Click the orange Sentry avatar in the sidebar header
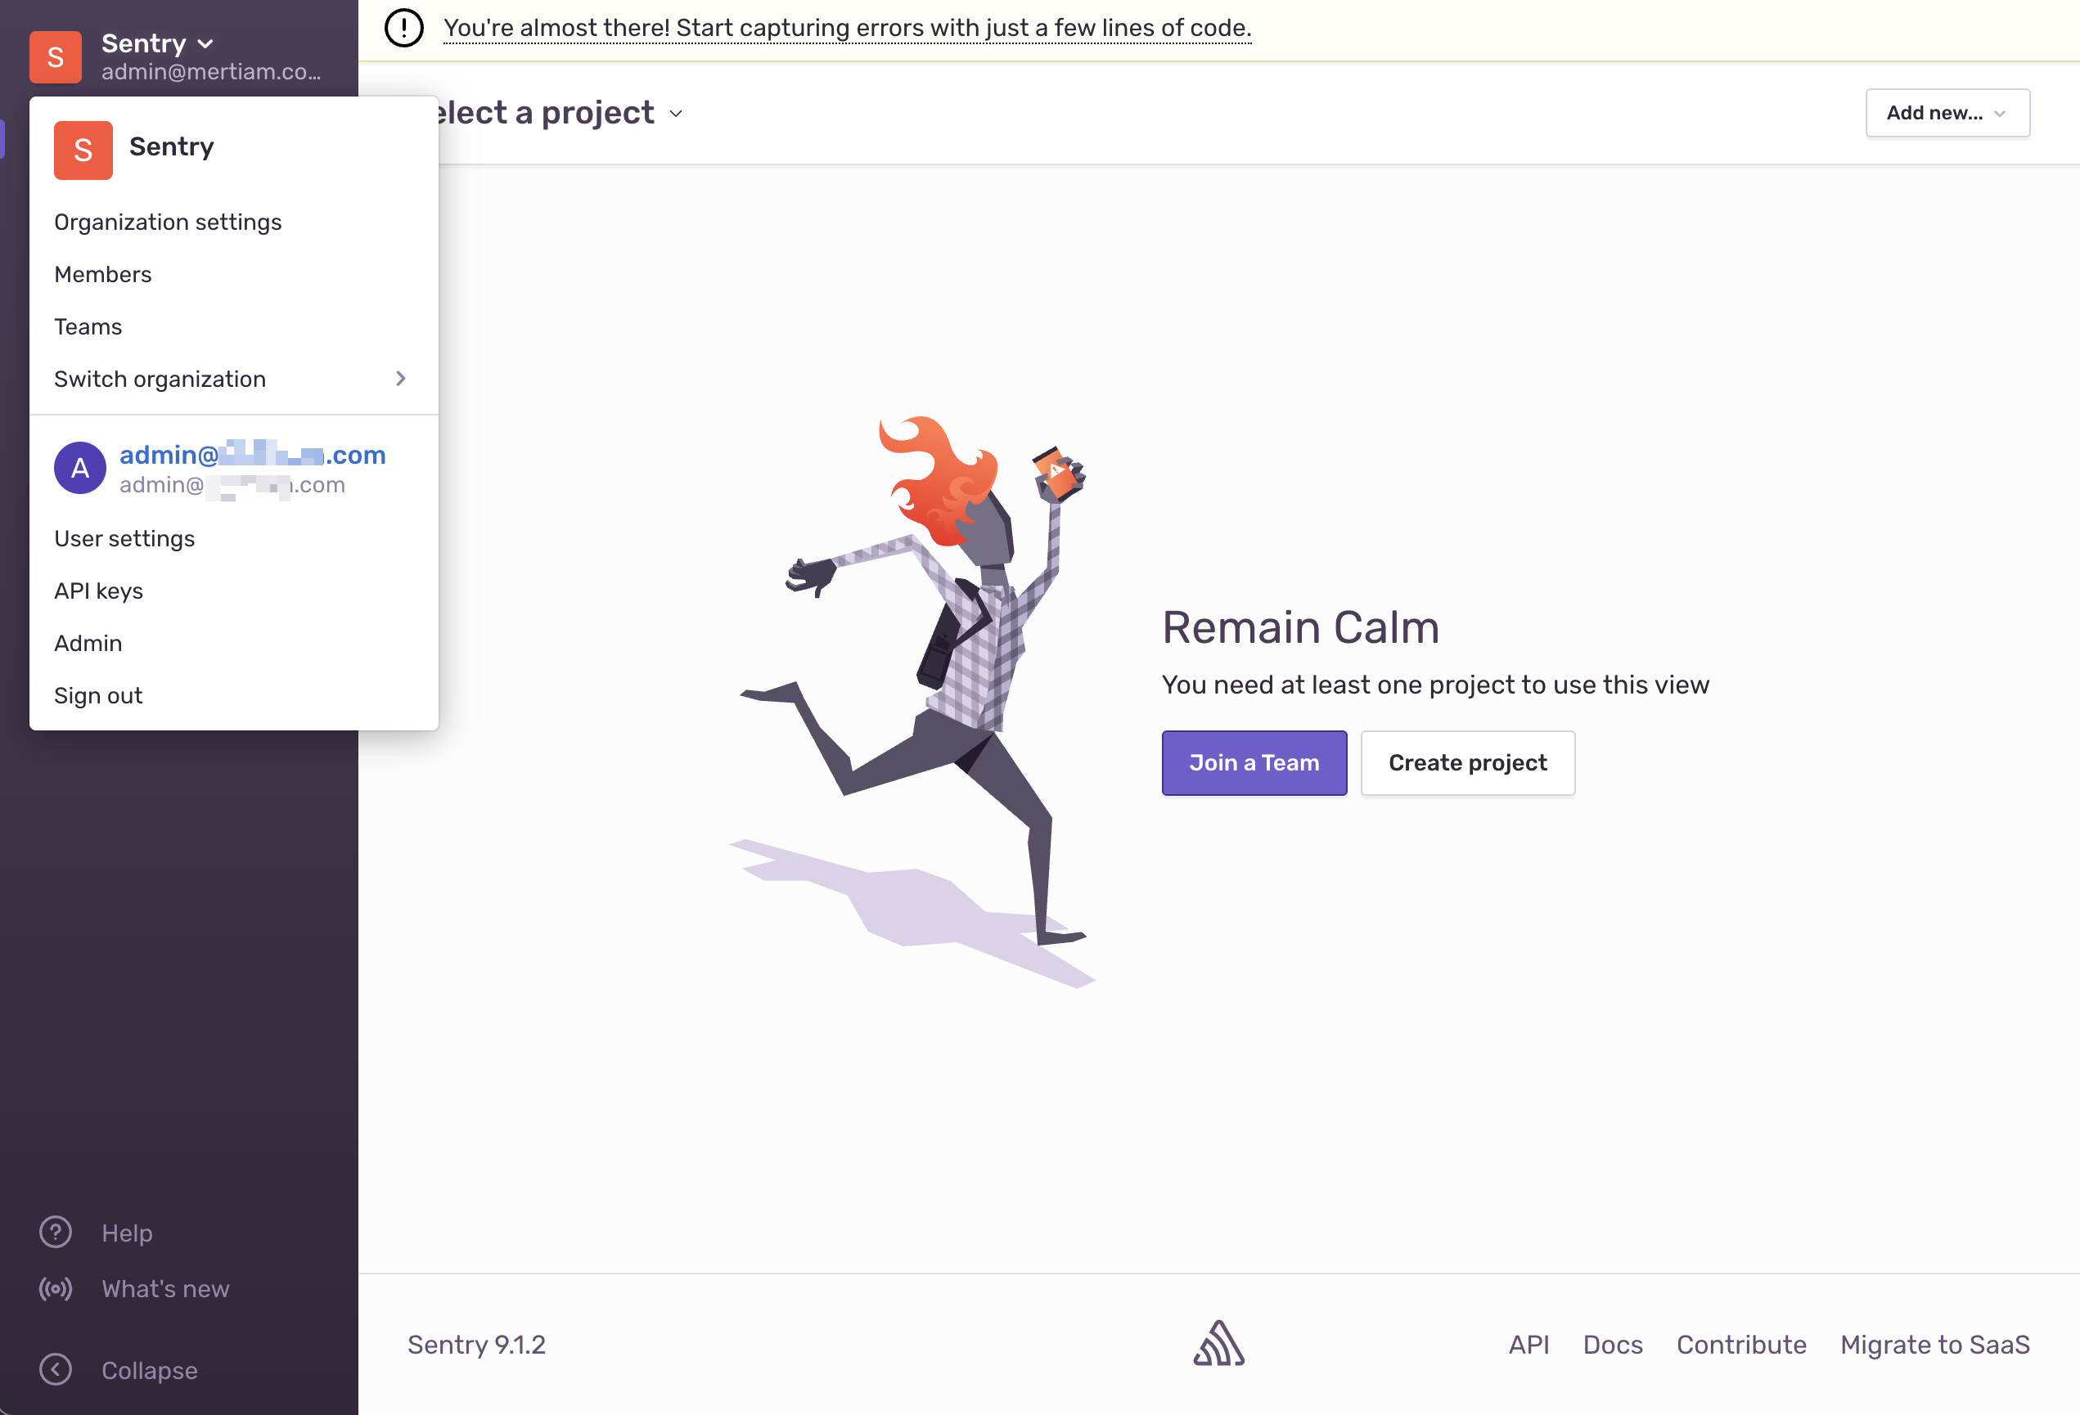The width and height of the screenshot is (2080, 1415). click(x=56, y=56)
